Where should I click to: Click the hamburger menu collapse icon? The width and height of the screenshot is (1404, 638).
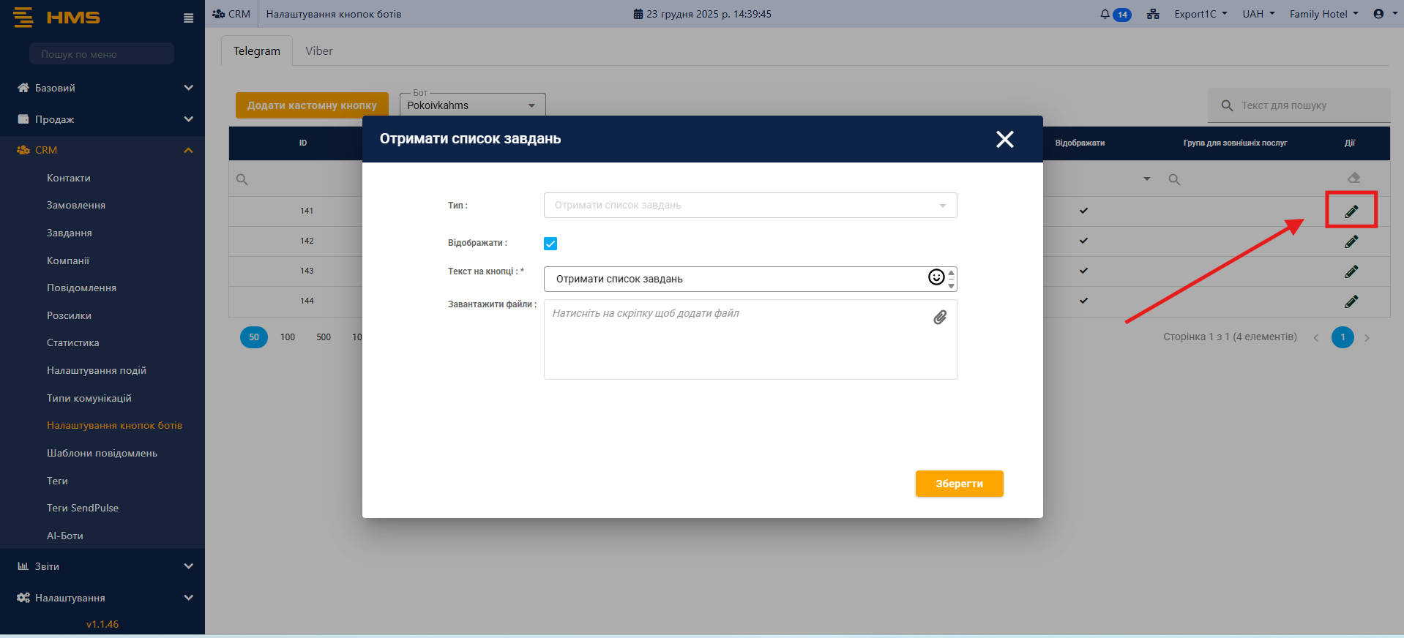coord(188,18)
